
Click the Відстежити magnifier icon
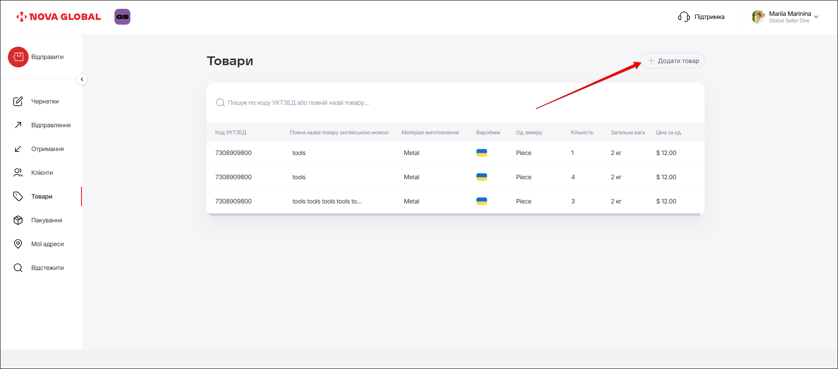click(18, 268)
